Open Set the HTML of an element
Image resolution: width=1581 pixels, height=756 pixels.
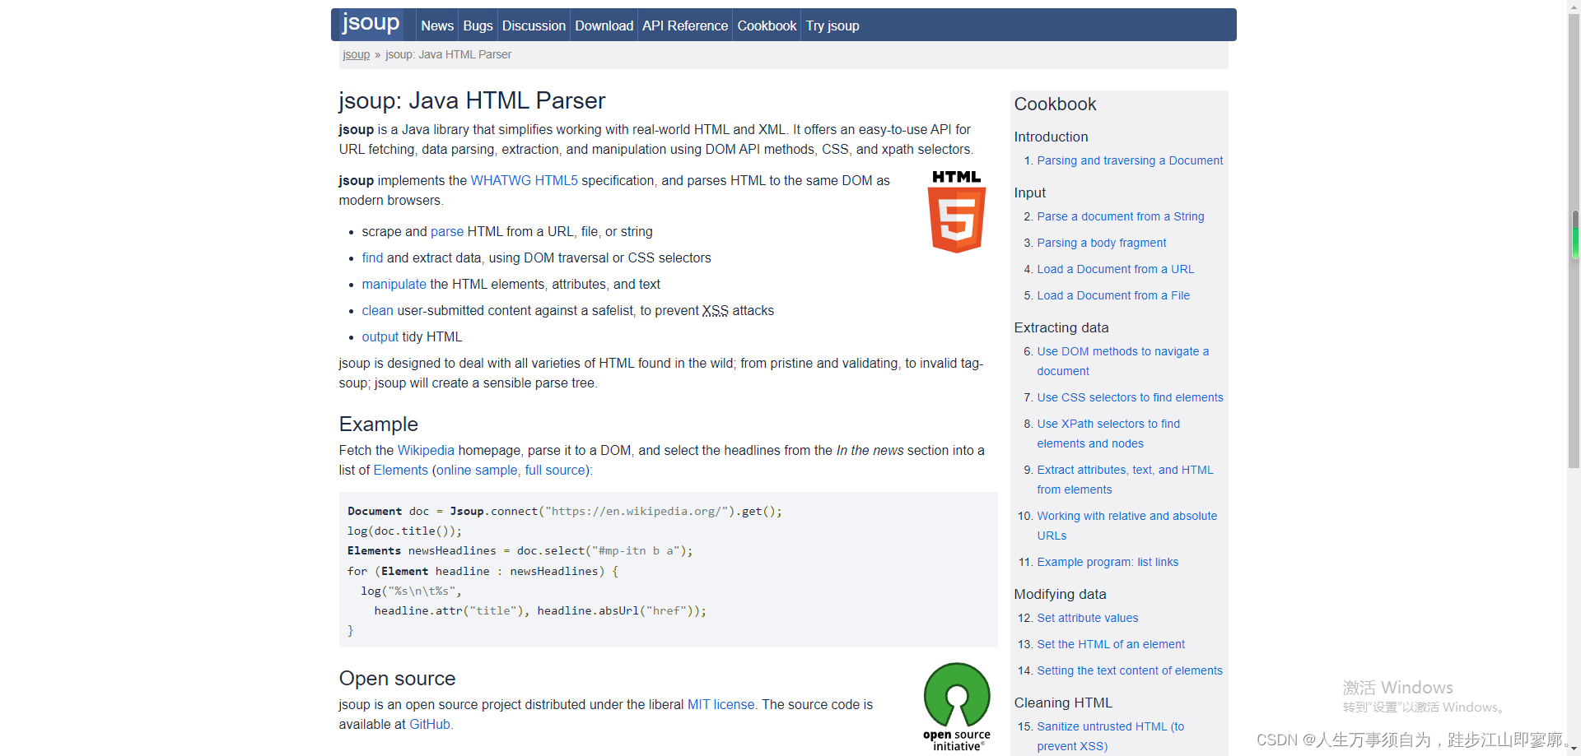pyautogui.click(x=1111, y=644)
